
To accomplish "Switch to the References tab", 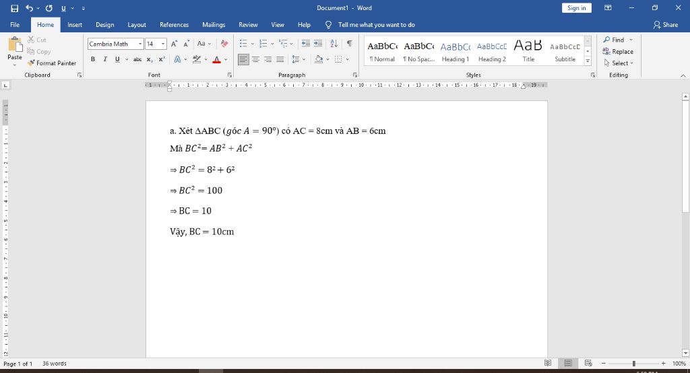I will click(x=175, y=25).
